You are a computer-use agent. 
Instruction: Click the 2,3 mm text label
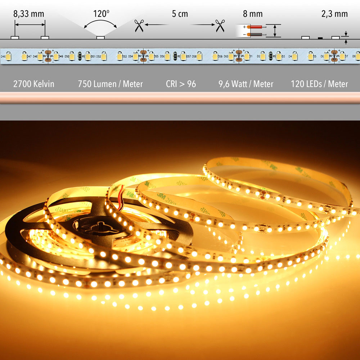pos(334,14)
